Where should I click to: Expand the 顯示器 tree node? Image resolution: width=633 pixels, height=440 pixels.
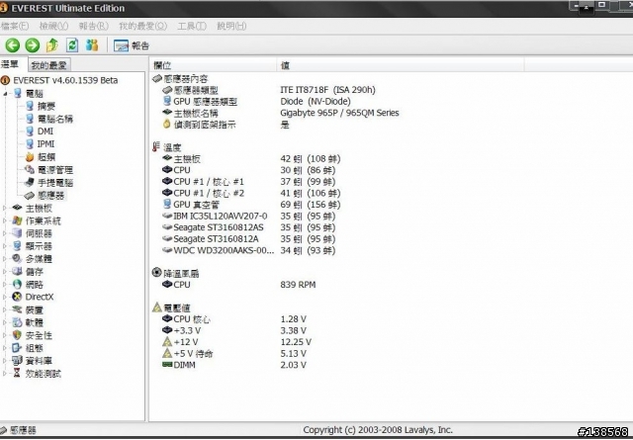pyautogui.click(x=5, y=246)
